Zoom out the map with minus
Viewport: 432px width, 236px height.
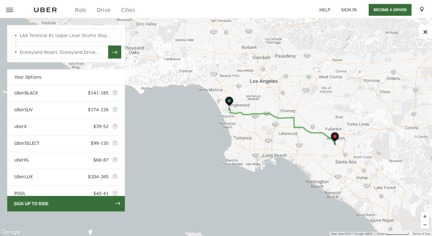(425, 225)
